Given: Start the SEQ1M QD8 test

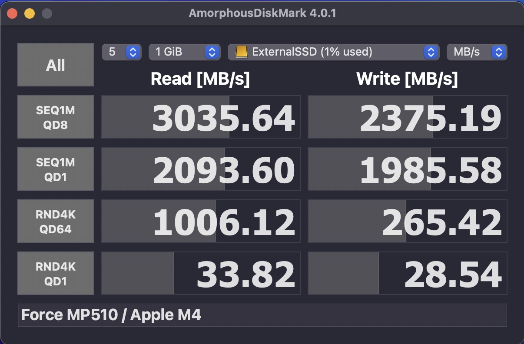Looking at the screenshot, I should click(56, 117).
